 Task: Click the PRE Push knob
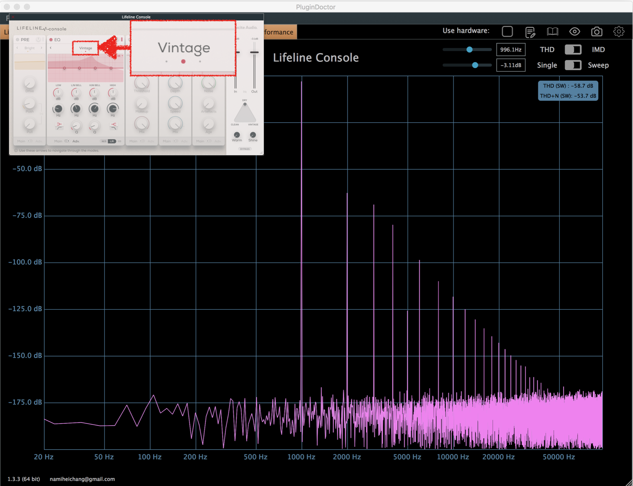click(30, 103)
